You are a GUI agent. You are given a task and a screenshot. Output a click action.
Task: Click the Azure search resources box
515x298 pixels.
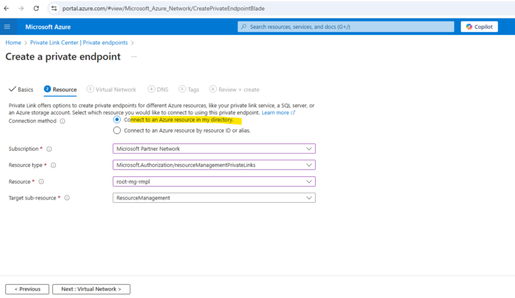point(345,27)
